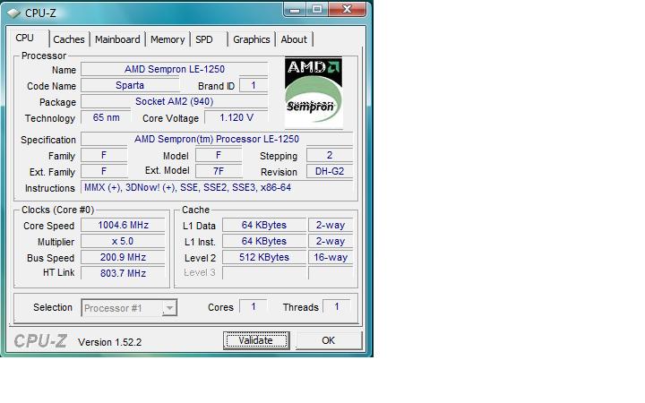Go to the SPD tab
This screenshot has width=645, height=403.
click(204, 39)
